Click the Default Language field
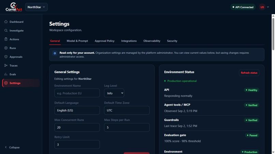 point(77,110)
